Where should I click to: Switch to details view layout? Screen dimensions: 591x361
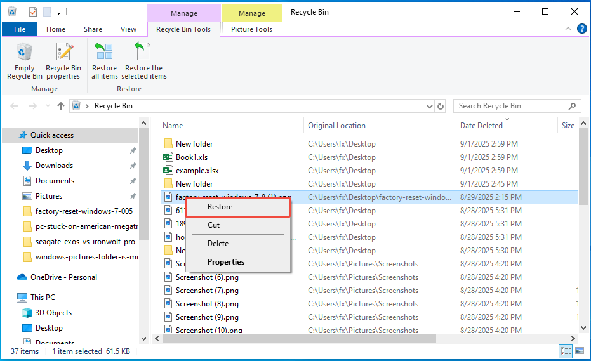click(x=566, y=351)
